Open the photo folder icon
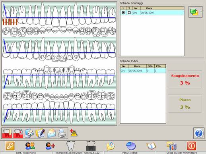 click(111, 146)
